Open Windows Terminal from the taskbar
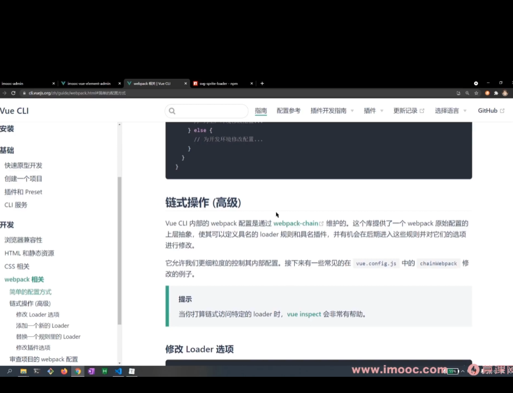Image resolution: width=513 pixels, height=393 pixels. click(36, 372)
